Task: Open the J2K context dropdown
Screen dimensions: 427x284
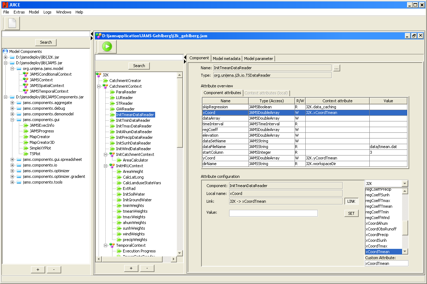Action: coord(405,184)
